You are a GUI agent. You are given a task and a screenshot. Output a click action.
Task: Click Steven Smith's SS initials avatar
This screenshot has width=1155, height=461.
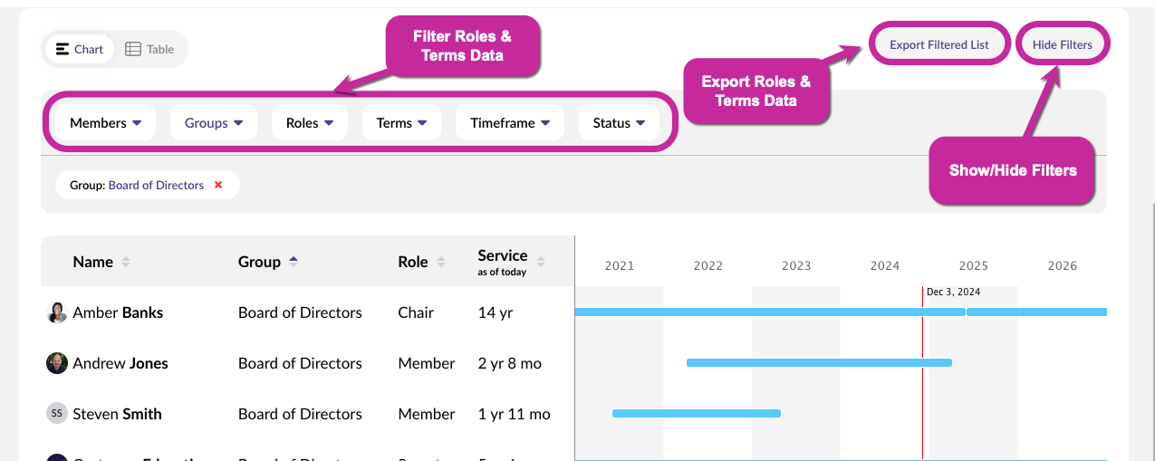point(57,414)
